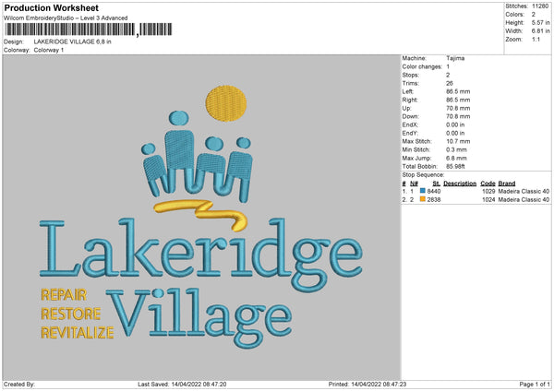Click the 'Stop Sequence:' heading
The image size is (554, 391).
(423, 175)
